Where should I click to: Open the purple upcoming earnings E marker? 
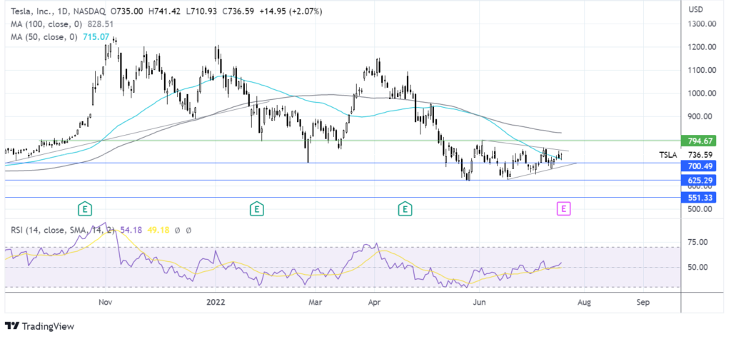click(x=564, y=208)
